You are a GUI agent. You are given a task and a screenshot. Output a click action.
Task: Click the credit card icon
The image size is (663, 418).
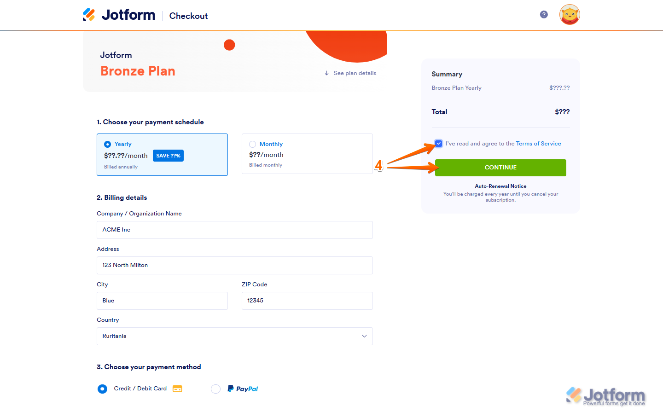[177, 389]
